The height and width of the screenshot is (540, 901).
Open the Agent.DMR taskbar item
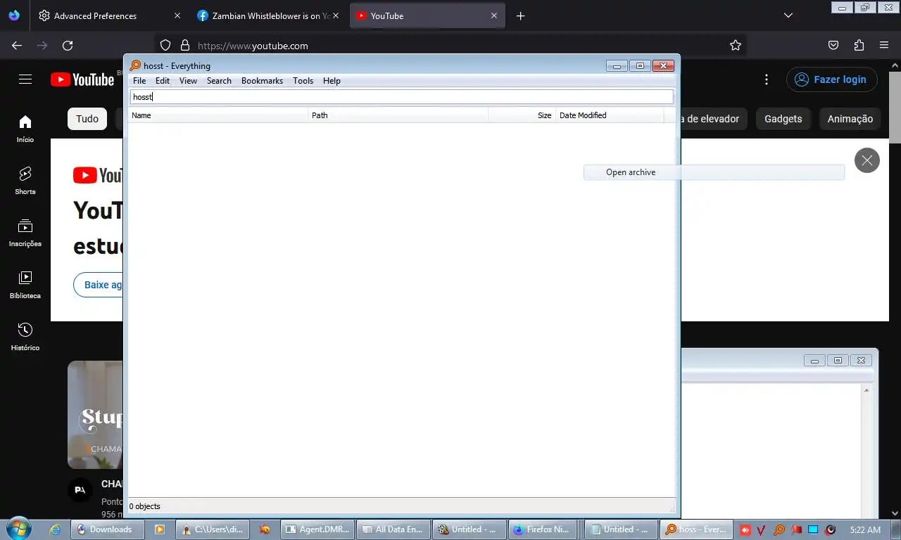click(x=317, y=529)
